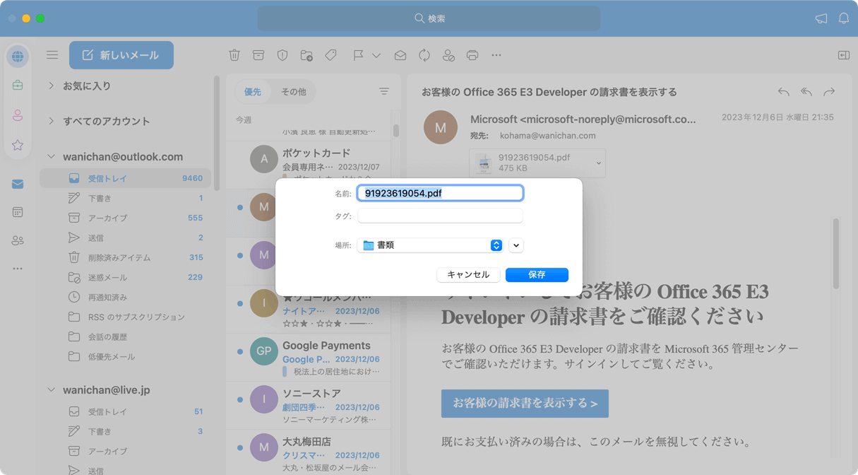Click the Reply arrow icon

[784, 92]
